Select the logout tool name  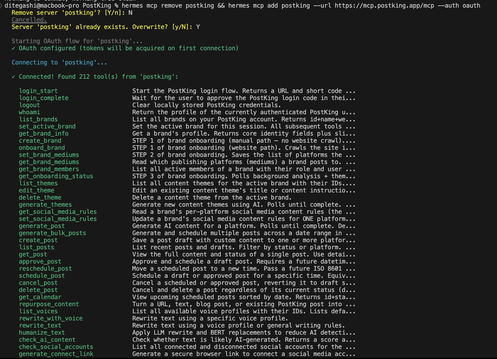click(29, 105)
